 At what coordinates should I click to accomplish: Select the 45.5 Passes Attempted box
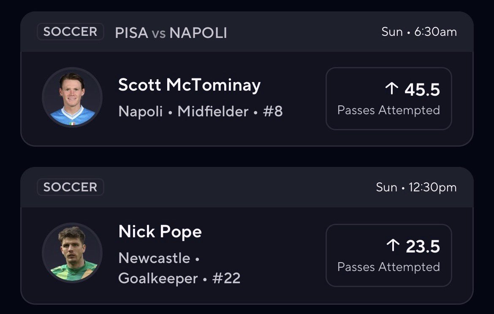click(389, 99)
